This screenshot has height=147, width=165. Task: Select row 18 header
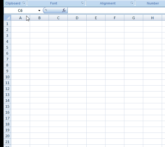(x=7, y=124)
